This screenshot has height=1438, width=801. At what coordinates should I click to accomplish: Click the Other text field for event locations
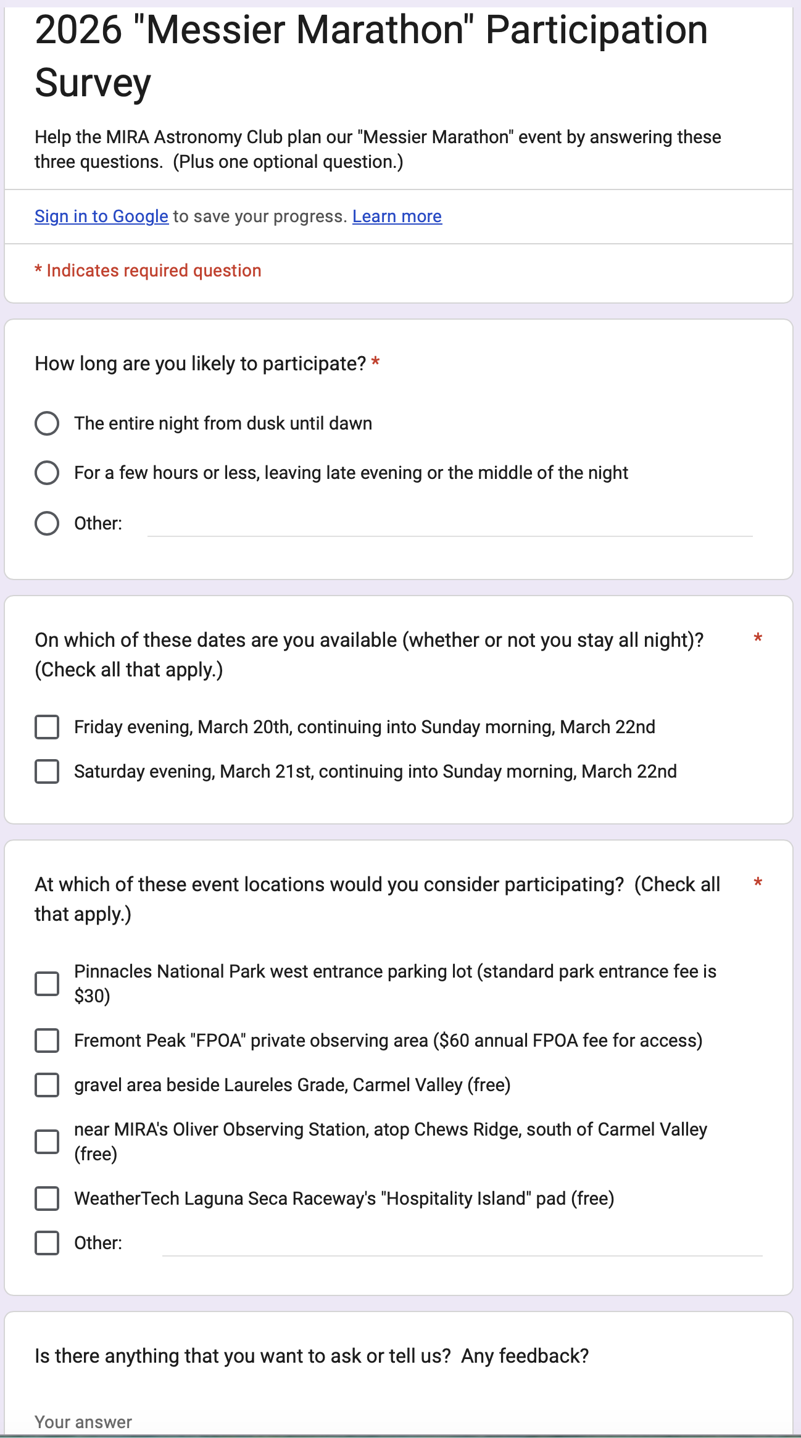click(462, 1244)
